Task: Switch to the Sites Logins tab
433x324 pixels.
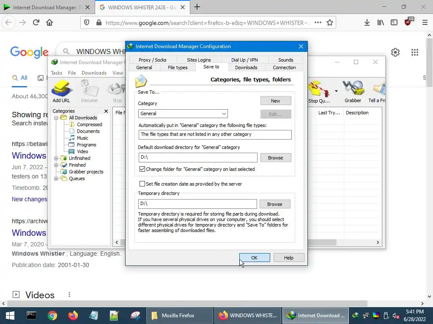Action: (199, 60)
